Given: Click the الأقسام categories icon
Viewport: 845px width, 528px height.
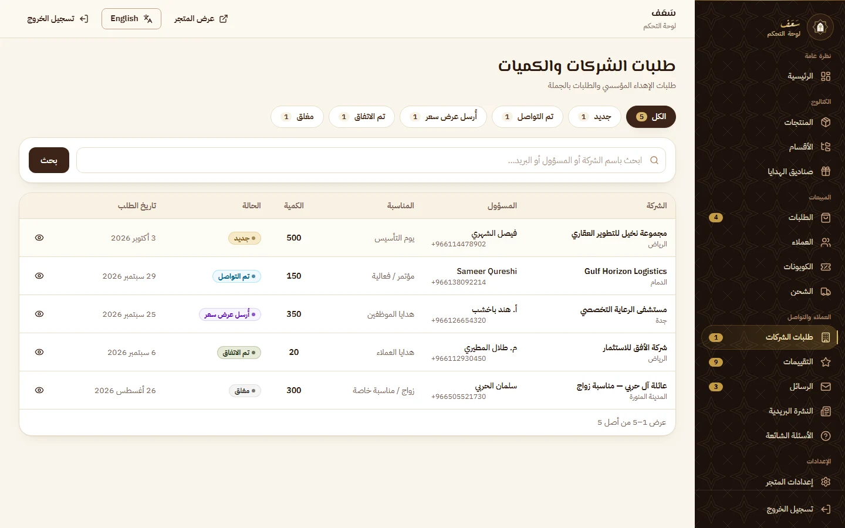Looking at the screenshot, I should pyautogui.click(x=826, y=147).
